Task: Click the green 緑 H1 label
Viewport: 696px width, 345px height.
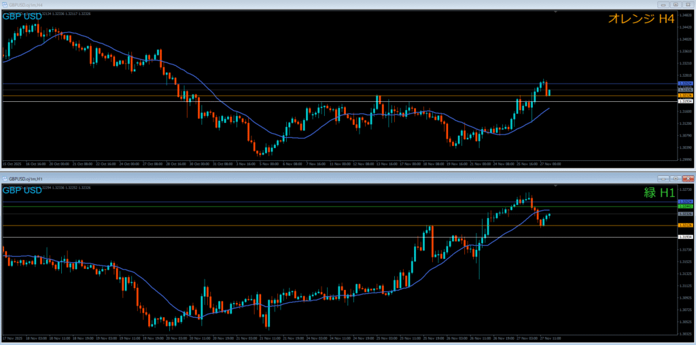Action: point(659,192)
